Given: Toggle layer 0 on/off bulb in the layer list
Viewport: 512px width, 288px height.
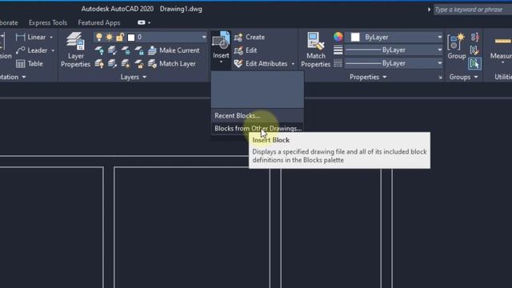Looking at the screenshot, I should coord(99,37).
